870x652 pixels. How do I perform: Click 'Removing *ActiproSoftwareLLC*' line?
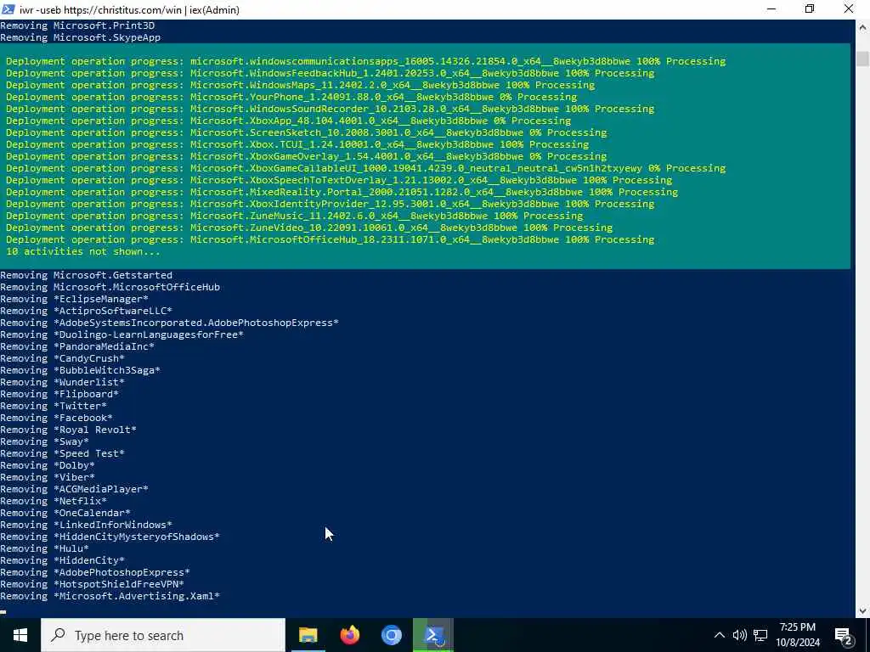[86, 311]
